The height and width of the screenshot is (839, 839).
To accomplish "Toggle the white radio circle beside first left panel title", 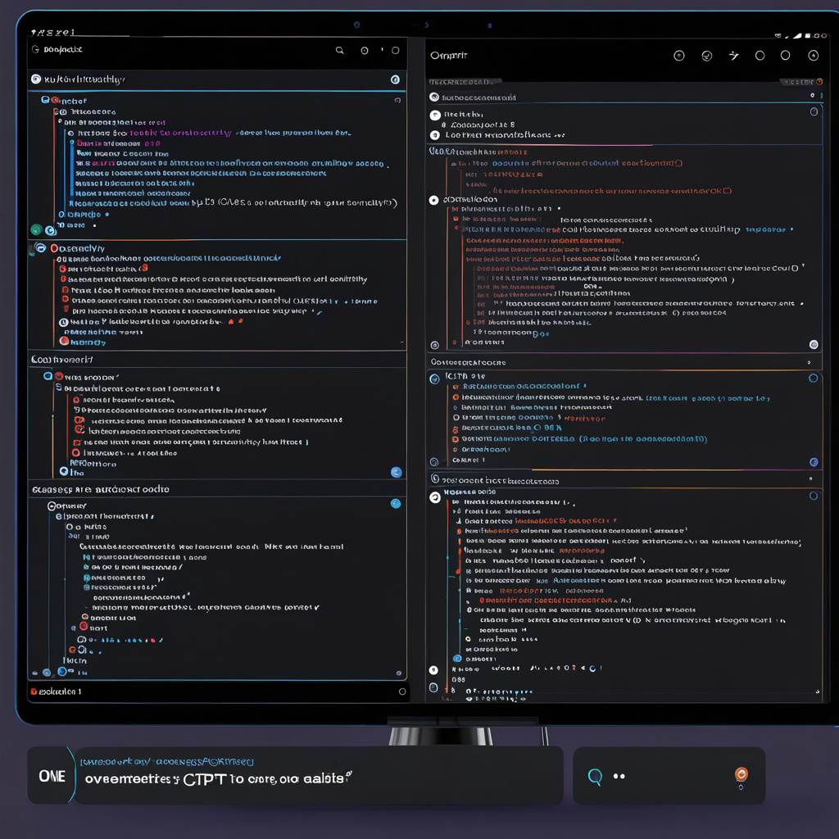I will pos(35,79).
